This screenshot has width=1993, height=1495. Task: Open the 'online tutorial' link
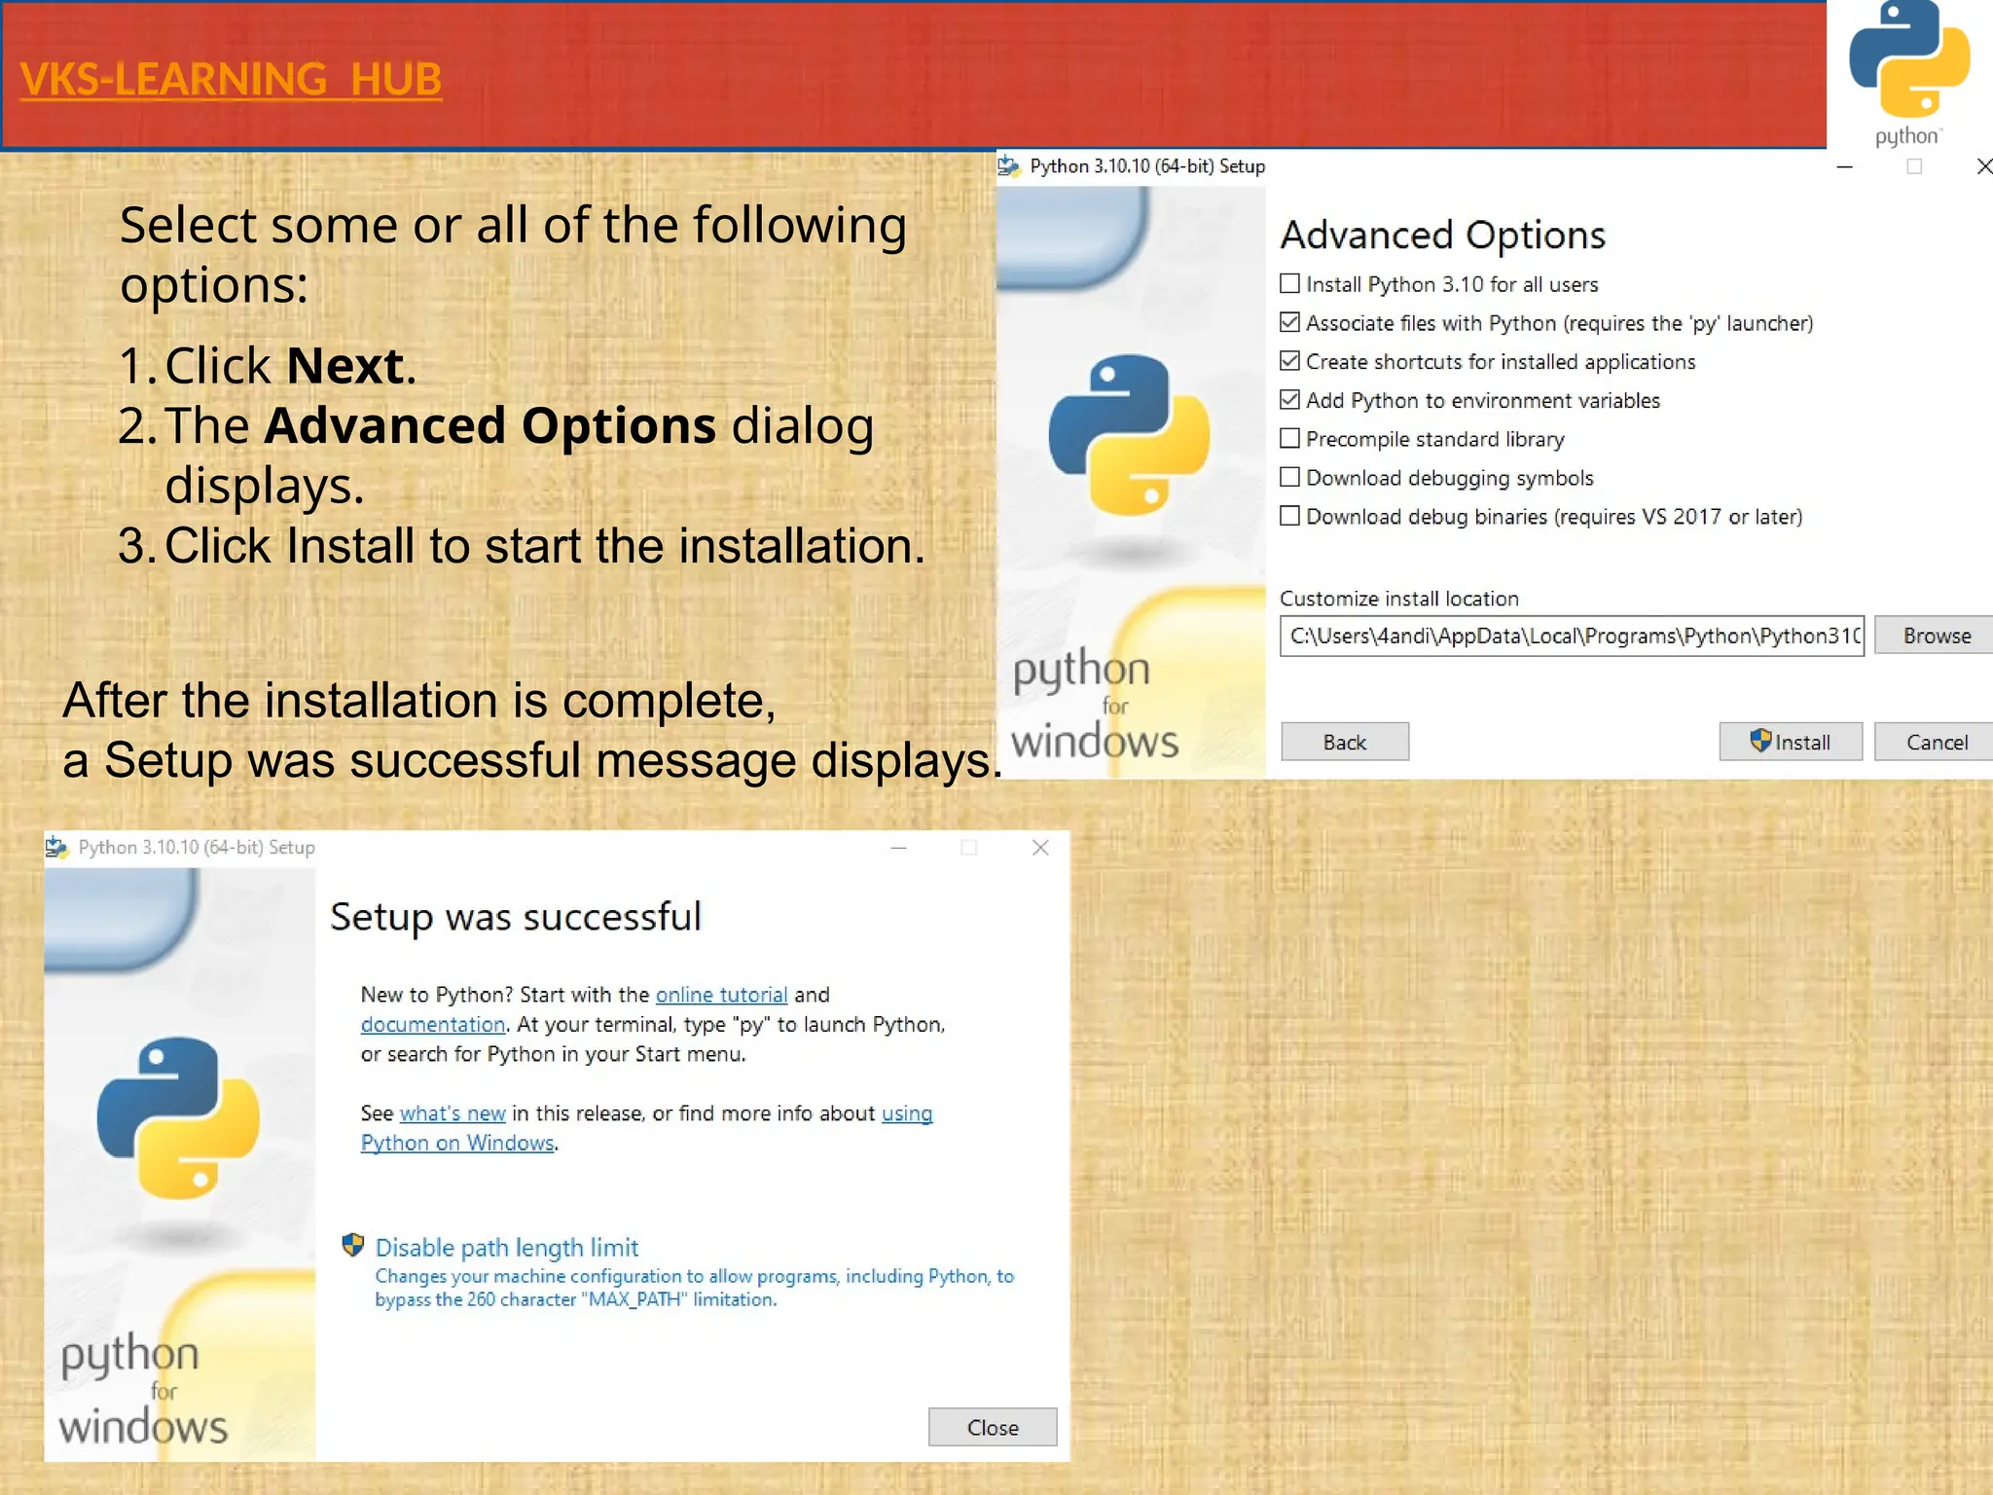coord(721,995)
